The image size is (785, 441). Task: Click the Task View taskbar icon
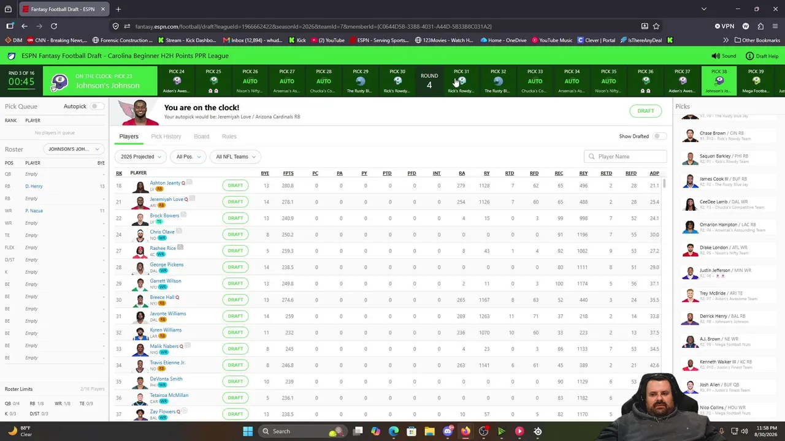[x=358, y=431]
